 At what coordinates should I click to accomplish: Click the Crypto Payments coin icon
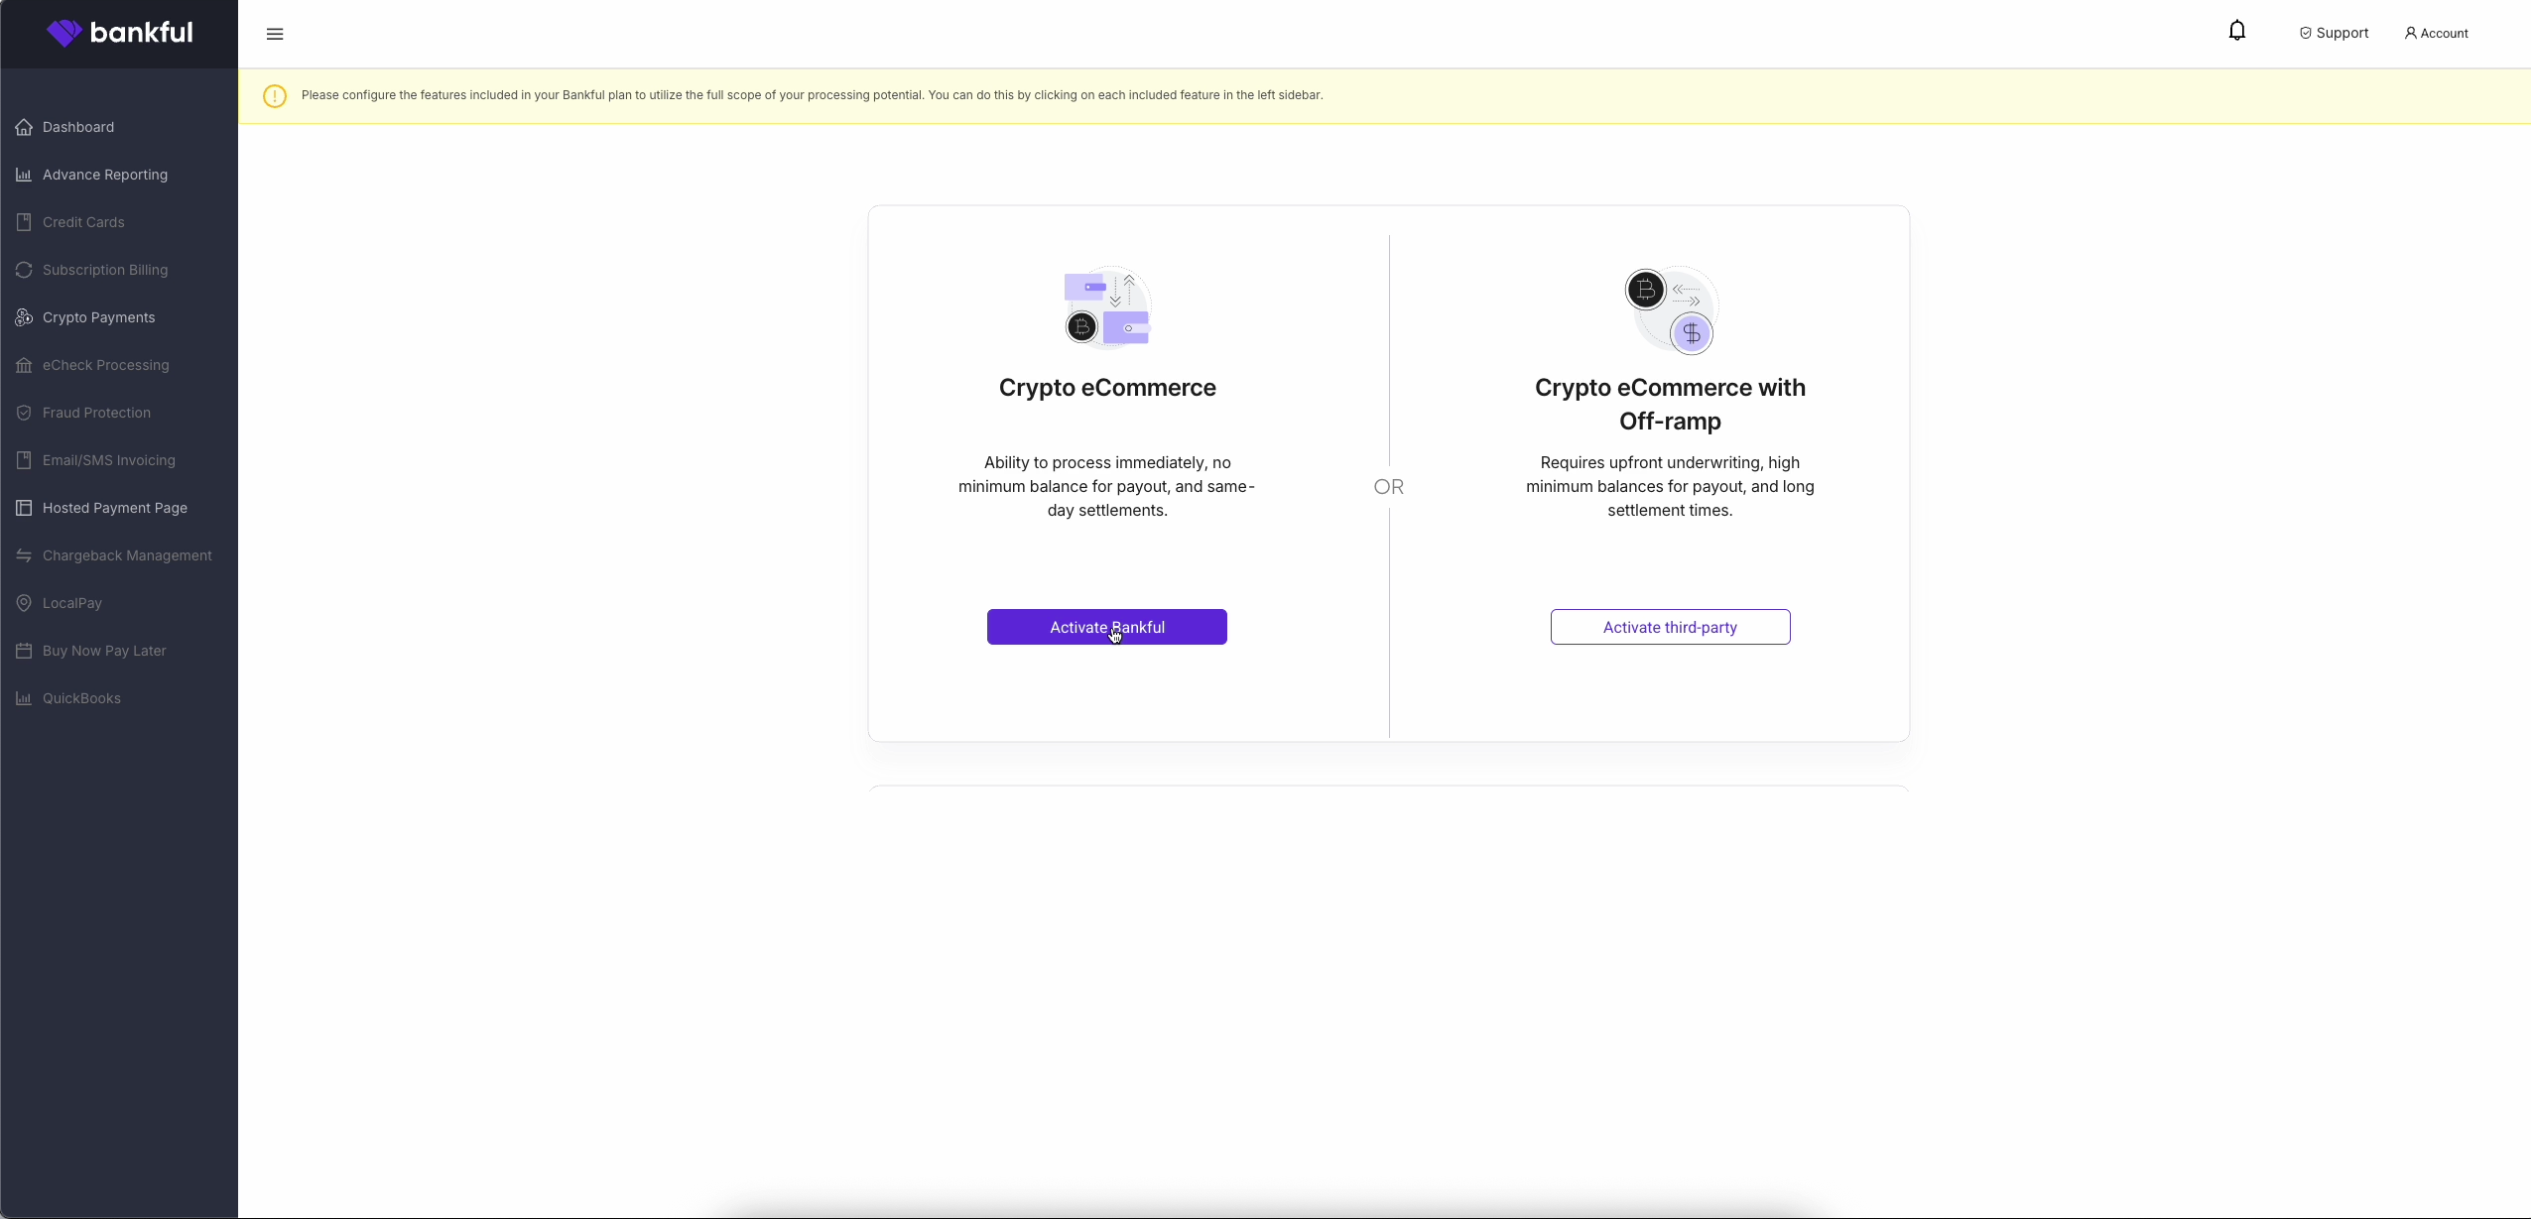tap(24, 317)
